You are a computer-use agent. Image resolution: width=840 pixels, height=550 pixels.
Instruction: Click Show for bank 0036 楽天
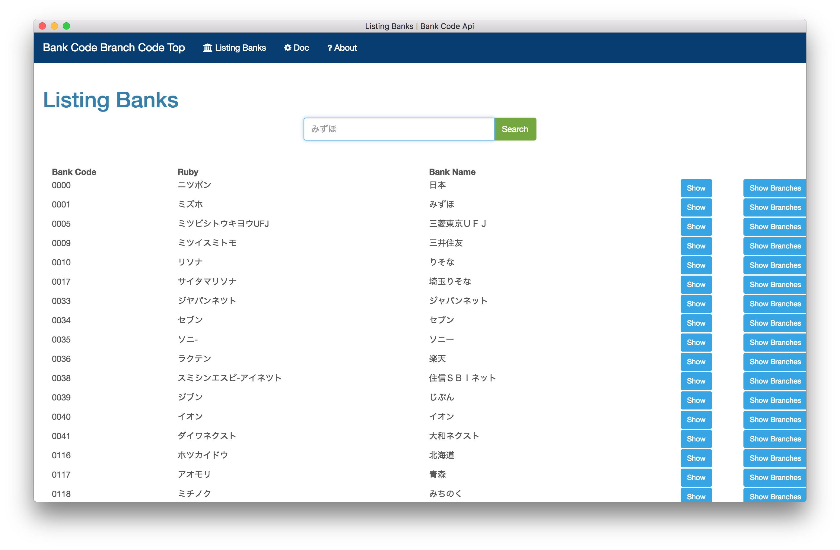coord(696,362)
